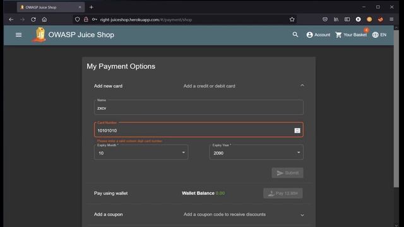The image size is (404, 227).
Task: Open the search icon
Action: 295,35
